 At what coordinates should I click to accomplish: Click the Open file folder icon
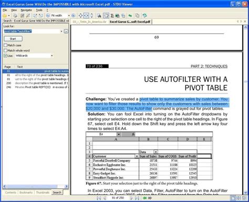click(x=5, y=16)
